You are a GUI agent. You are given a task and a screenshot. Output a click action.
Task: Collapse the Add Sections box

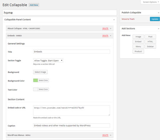click(159, 28)
